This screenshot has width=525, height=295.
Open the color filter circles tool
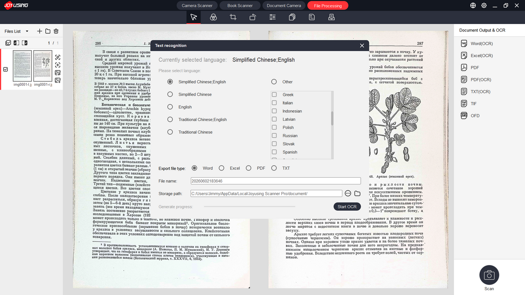[213, 17]
